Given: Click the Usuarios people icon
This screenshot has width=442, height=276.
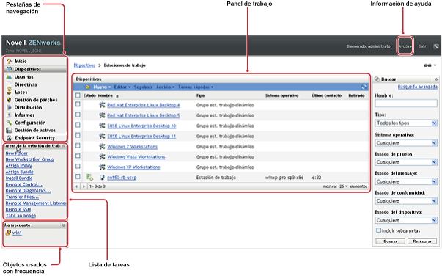Looking at the screenshot, I should [9, 77].
